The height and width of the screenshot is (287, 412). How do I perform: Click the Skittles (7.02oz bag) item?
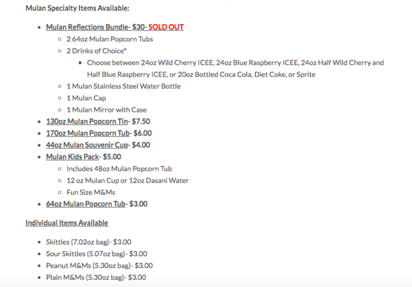click(x=88, y=242)
